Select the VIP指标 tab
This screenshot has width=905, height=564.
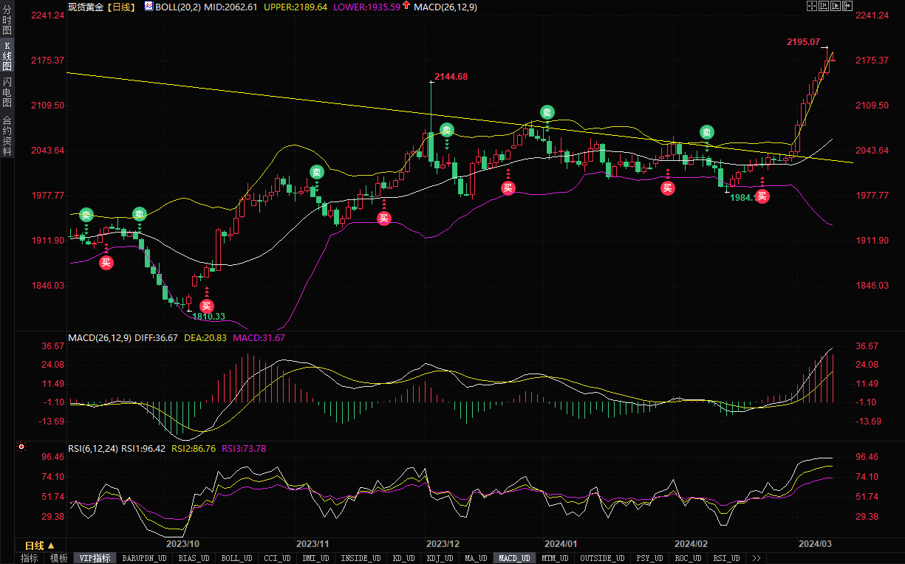pos(95,558)
